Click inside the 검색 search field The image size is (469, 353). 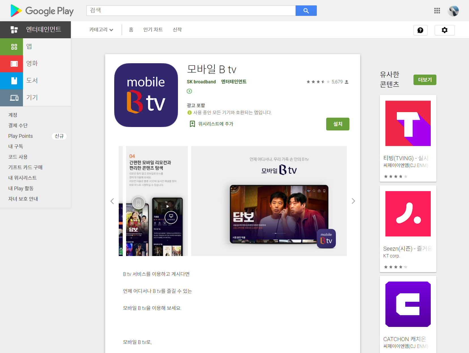pos(191,10)
